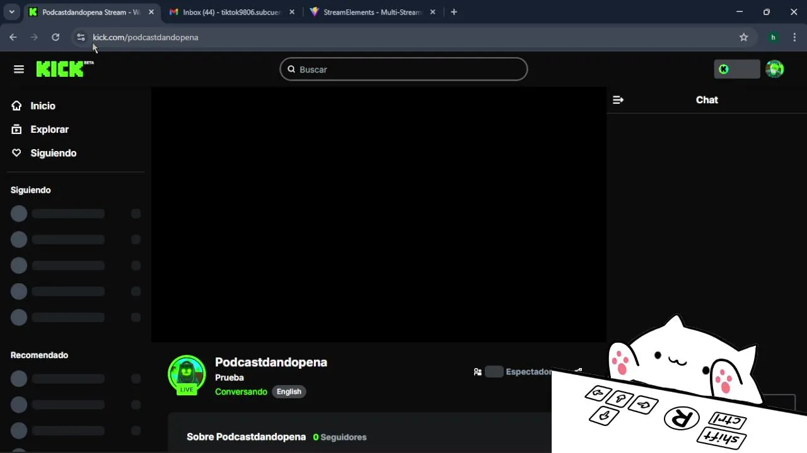
Task: Click the green Kick button near avatar
Action: [x=737, y=69]
